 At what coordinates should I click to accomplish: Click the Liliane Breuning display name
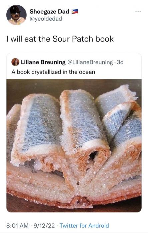(43, 62)
